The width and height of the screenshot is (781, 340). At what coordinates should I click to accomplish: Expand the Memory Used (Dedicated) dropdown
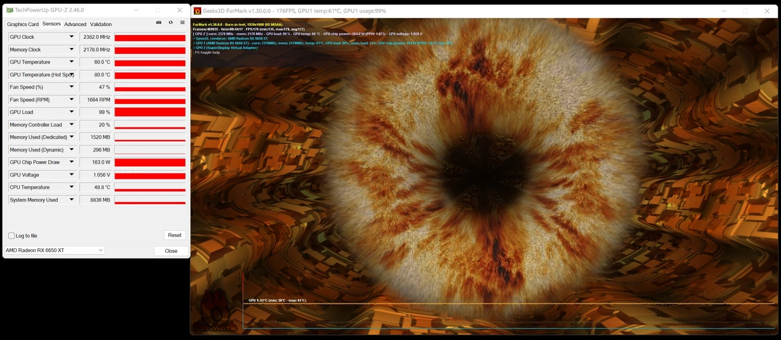coord(72,137)
